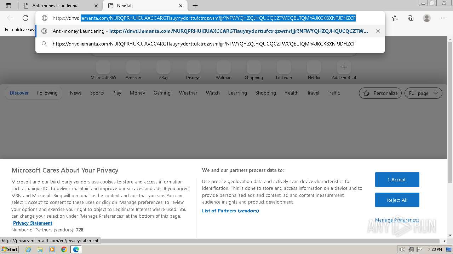Click the 7:23 PM taskbar clock

(x=435, y=249)
